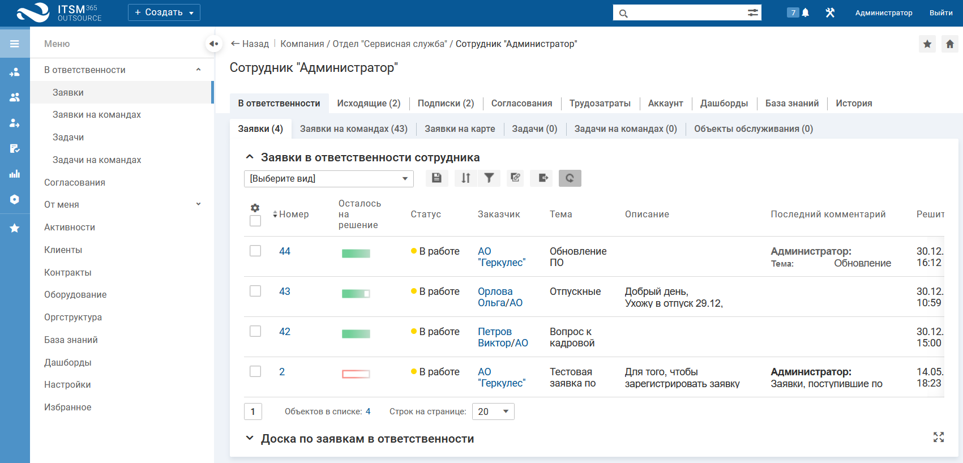The width and height of the screenshot is (963, 463).
Task: Click the person-arrow icon in left rail
Action: [x=15, y=123]
